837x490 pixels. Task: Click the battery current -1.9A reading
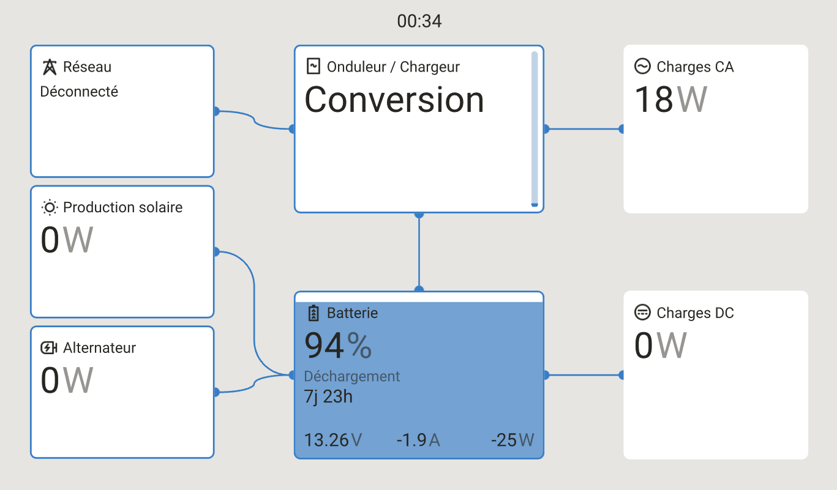coord(418,440)
